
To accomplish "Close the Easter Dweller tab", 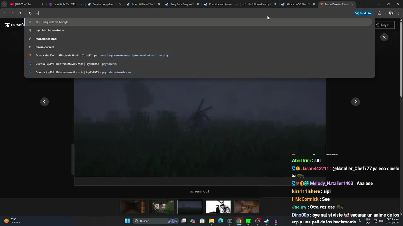I will (x=352, y=4).
